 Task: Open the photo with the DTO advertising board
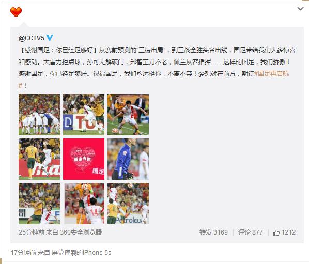84,115
